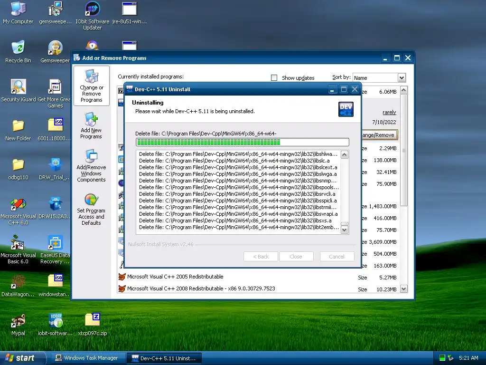Open Get More Great Games shortcut
The width and height of the screenshot is (486, 365).
click(55, 93)
